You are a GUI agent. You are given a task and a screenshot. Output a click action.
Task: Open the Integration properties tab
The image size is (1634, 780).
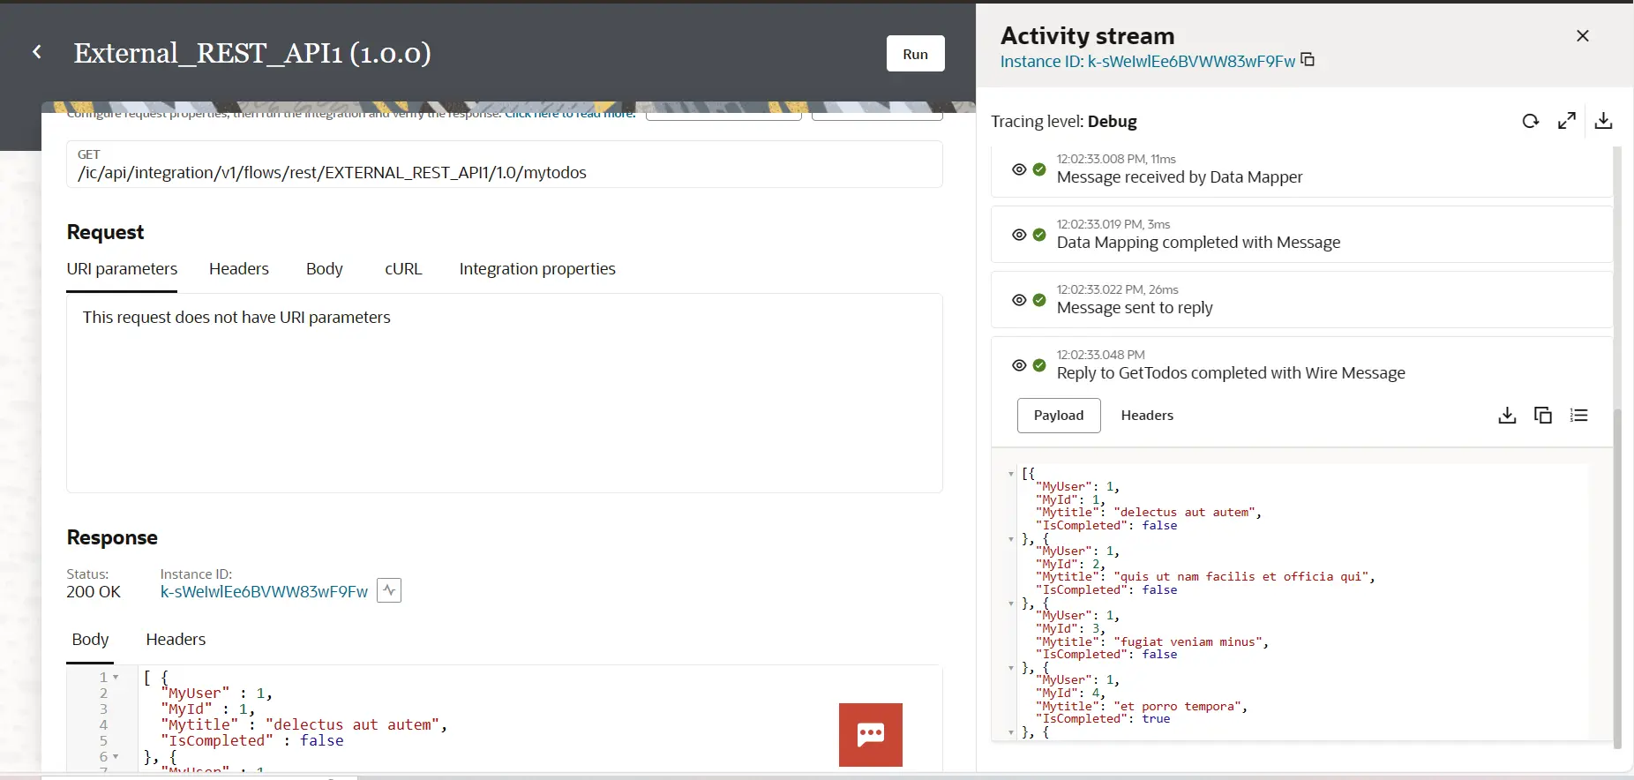pyautogui.click(x=537, y=269)
